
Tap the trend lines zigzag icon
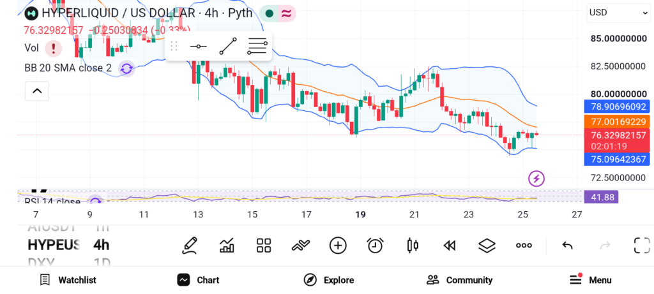click(x=301, y=246)
